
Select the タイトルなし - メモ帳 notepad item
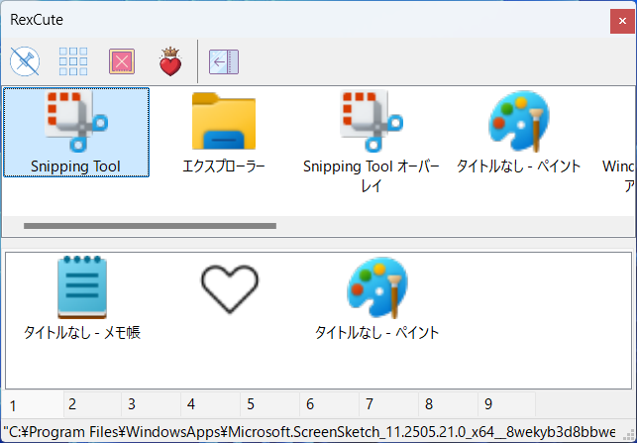(82, 298)
